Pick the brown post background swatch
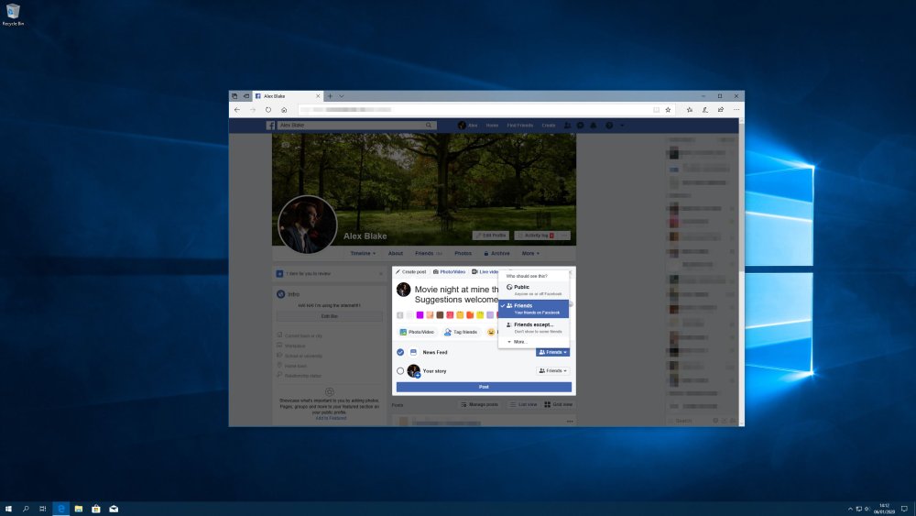 440,315
